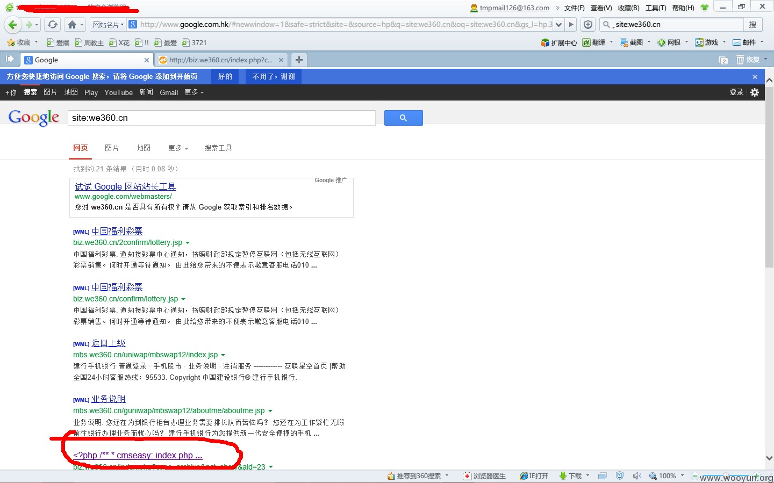Click the magnifier icon in browser search box
774x483 pixels.
[606, 24]
